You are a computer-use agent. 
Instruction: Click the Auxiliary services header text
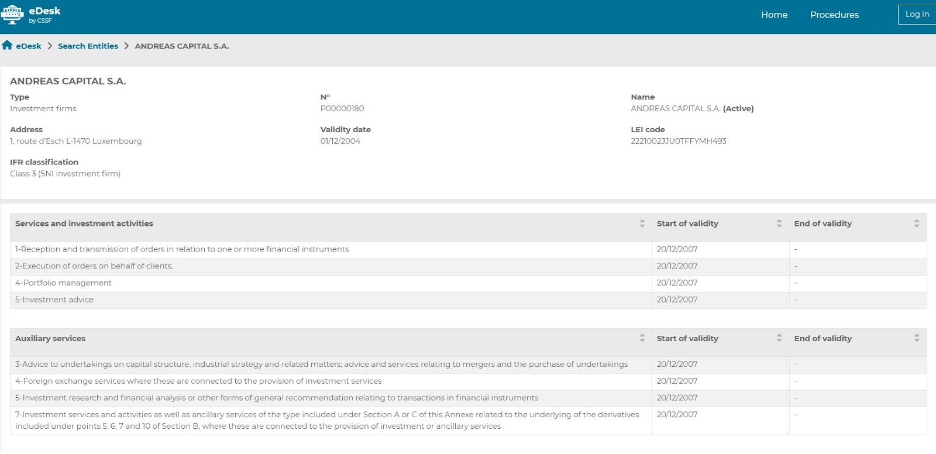coord(50,338)
